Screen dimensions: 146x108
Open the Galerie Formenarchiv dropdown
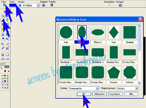tap(97, 88)
